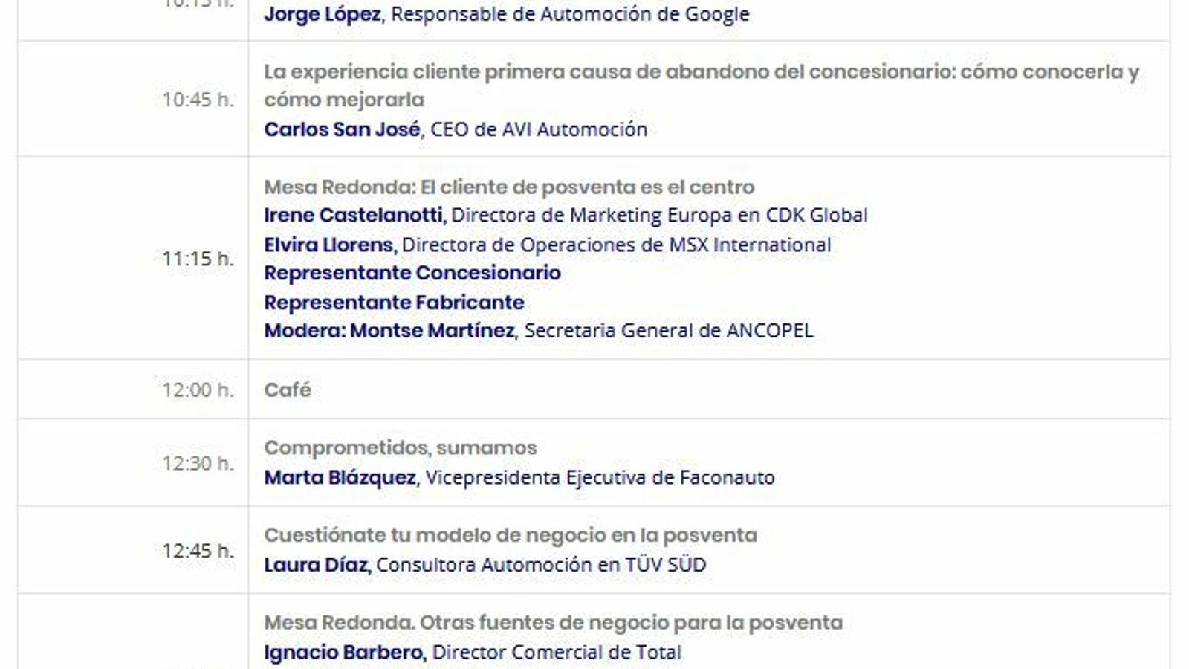Click Laura Díaz speaker name
The width and height of the screenshot is (1189, 669).
(316, 564)
